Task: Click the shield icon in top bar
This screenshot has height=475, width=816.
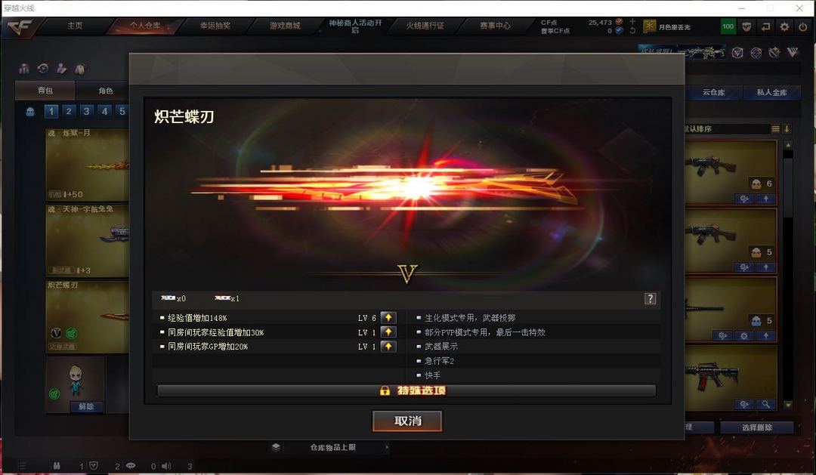Action: 746,26
